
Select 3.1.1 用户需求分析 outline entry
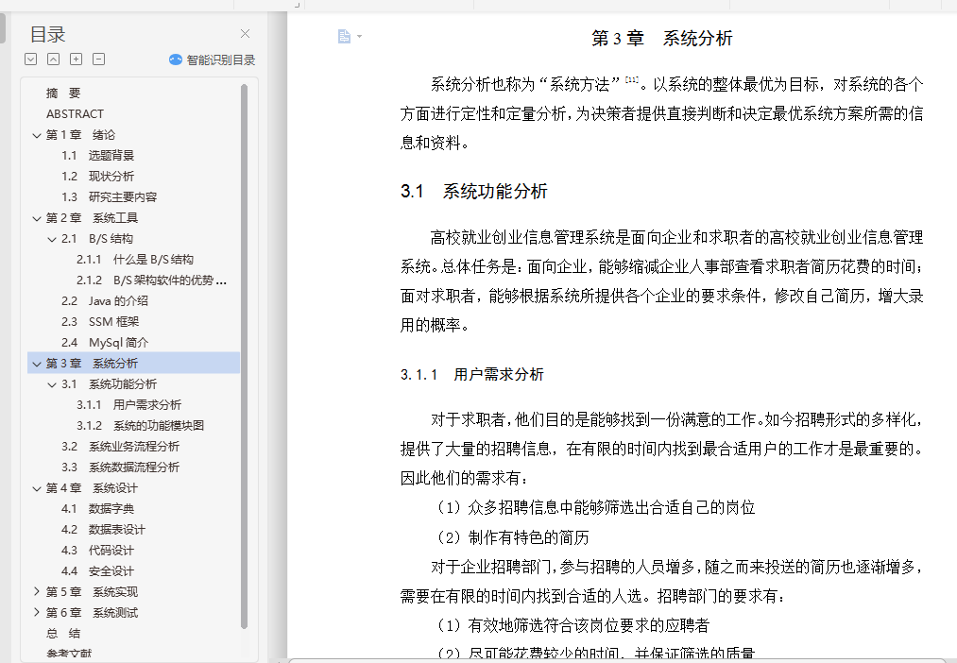(128, 405)
